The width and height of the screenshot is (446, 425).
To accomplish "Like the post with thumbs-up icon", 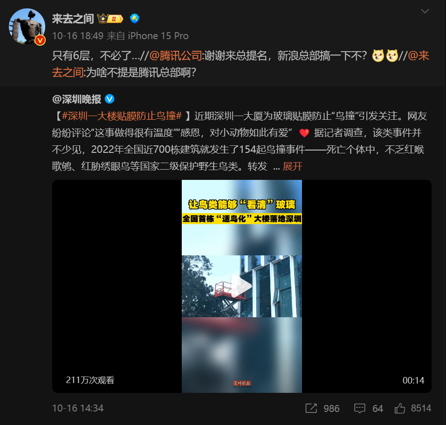I will (x=400, y=408).
